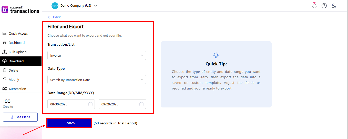Open the Automation menu item

click(17, 89)
